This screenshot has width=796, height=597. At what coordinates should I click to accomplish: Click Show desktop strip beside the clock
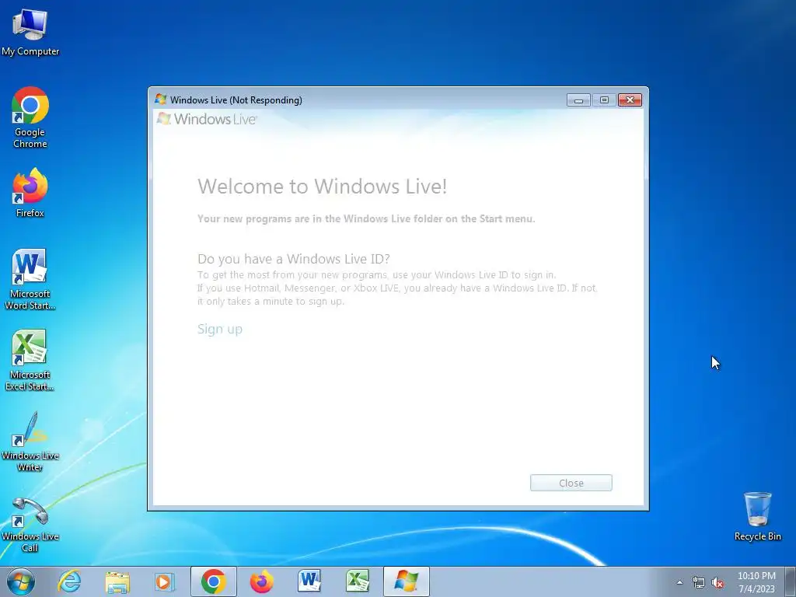pyautogui.click(x=791, y=581)
